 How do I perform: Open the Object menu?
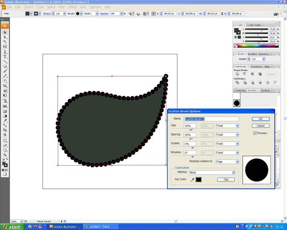pyautogui.click(x=29, y=7)
